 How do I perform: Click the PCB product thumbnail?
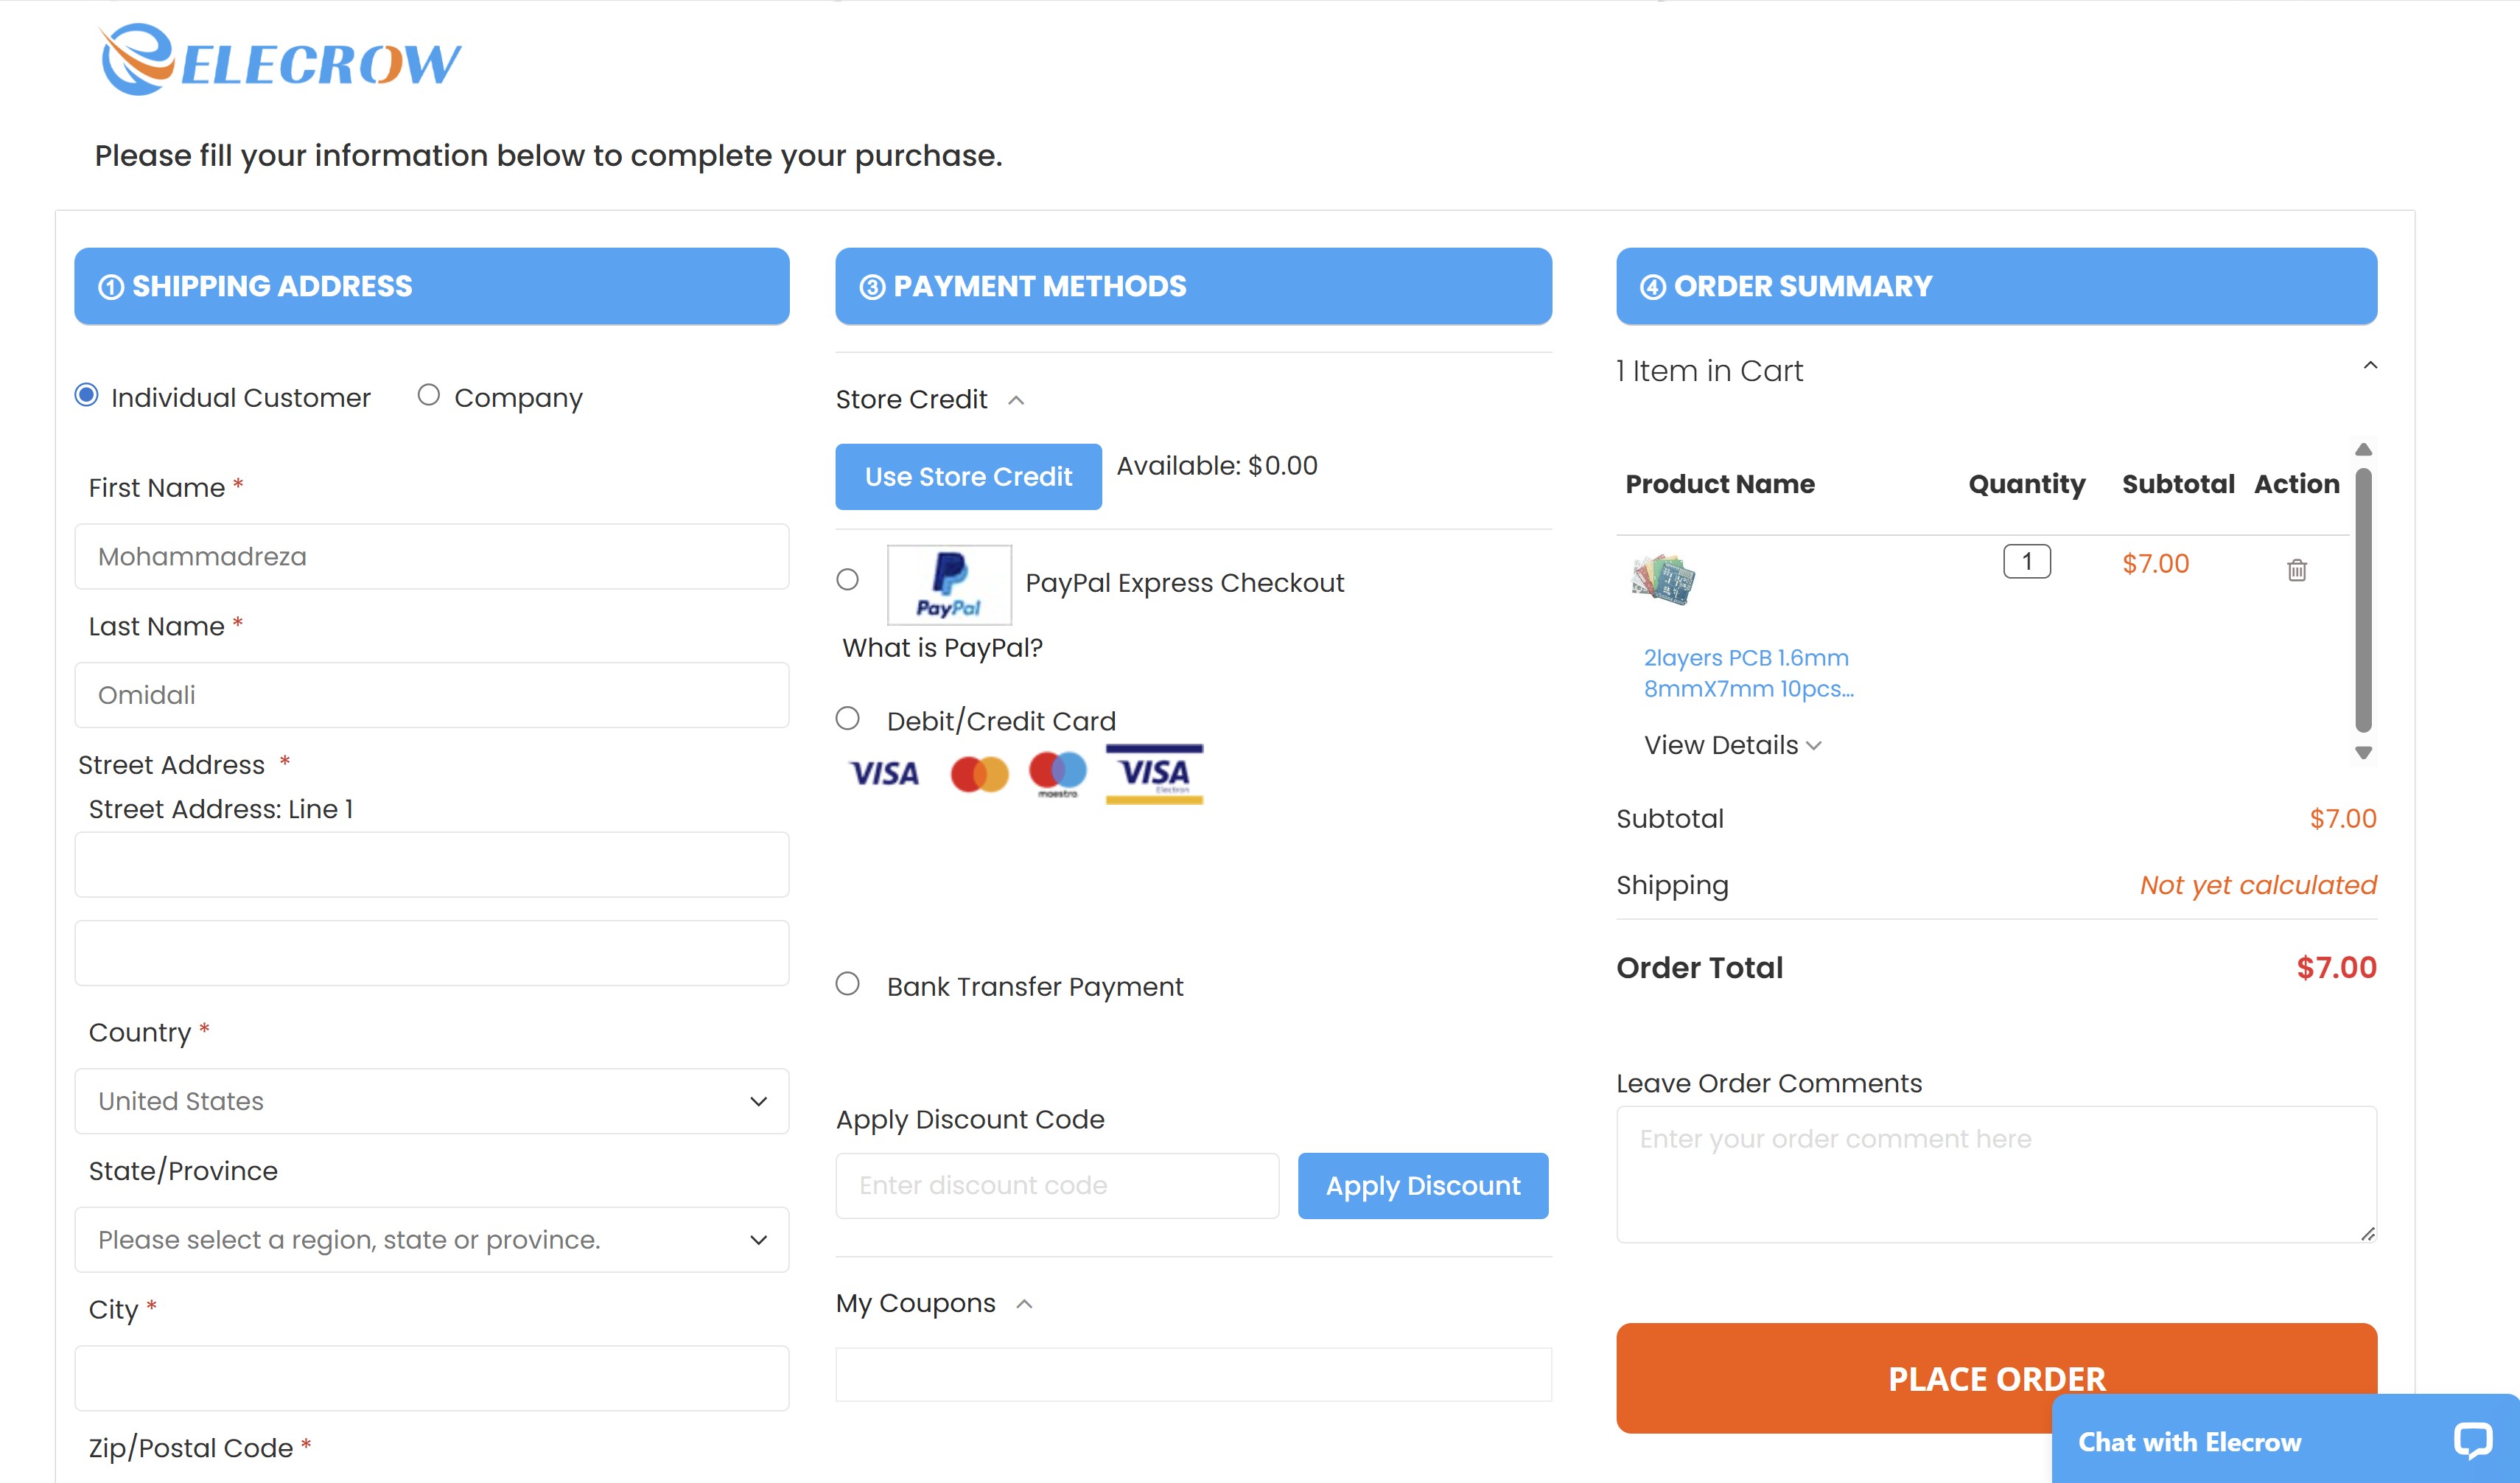1663,579
